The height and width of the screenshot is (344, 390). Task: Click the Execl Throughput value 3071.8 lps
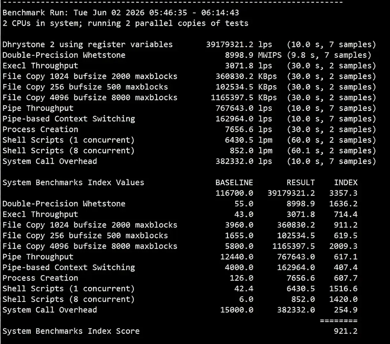tap(248, 66)
